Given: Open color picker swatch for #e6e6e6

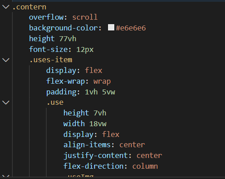Looking at the screenshot, I should pyautogui.click(x=111, y=27).
